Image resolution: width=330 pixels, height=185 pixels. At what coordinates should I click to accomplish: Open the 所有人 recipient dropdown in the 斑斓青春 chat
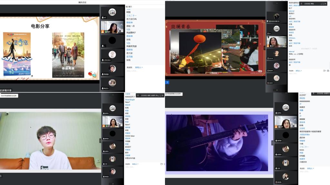(298, 71)
